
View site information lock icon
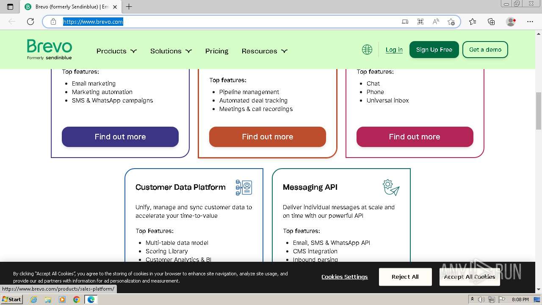[53, 22]
